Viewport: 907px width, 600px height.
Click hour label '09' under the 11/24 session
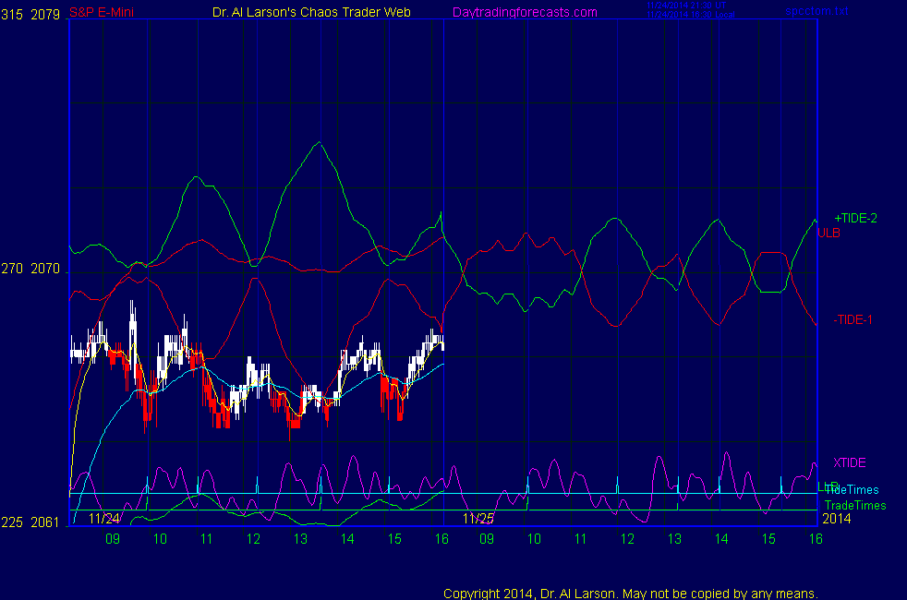pyautogui.click(x=113, y=539)
